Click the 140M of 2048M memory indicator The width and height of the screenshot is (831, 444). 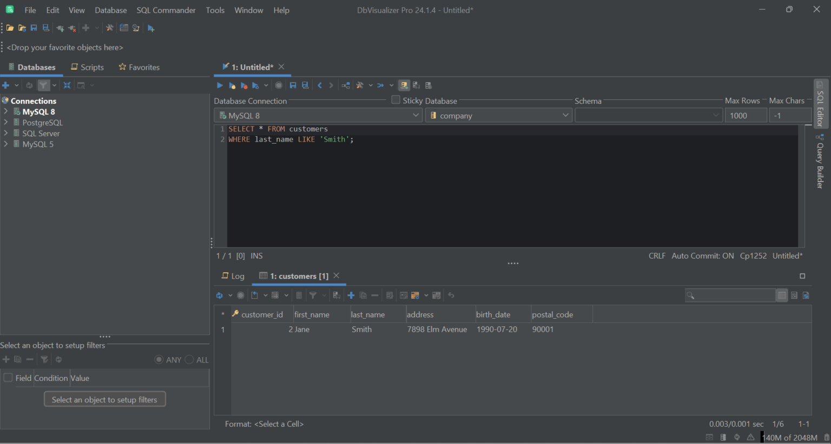790,437
